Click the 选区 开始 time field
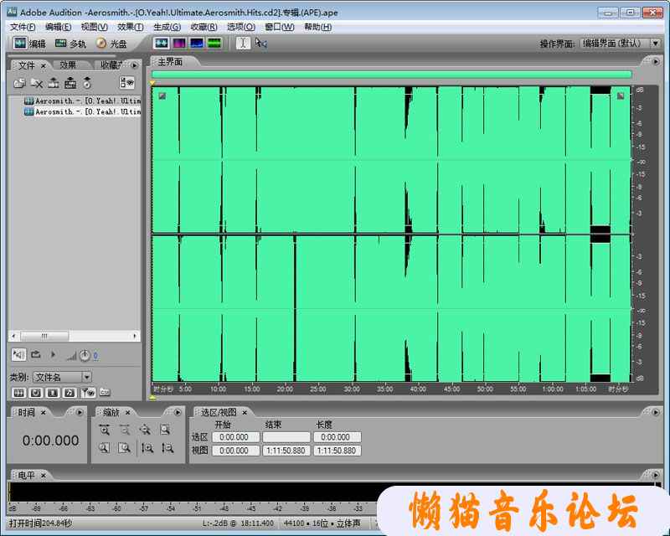 (236, 437)
